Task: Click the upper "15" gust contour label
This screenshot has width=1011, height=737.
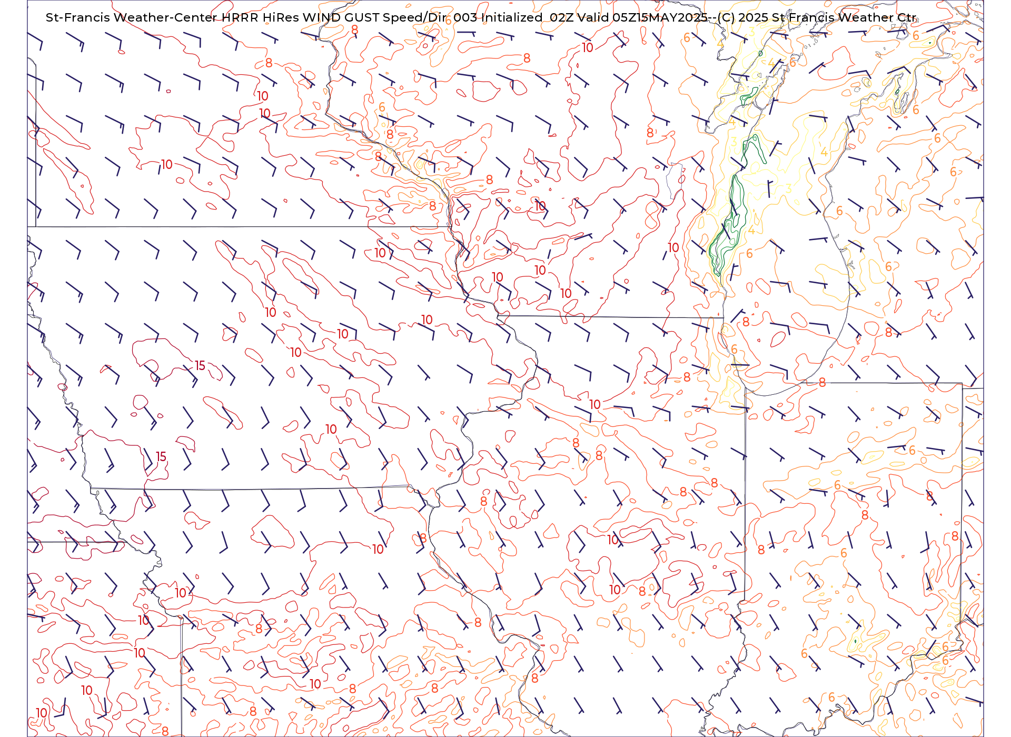Action: click(200, 366)
